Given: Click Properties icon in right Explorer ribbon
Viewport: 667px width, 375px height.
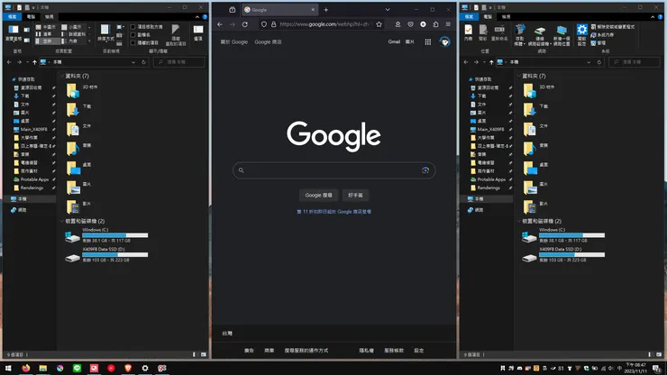Looking at the screenshot, I should click(x=469, y=32).
